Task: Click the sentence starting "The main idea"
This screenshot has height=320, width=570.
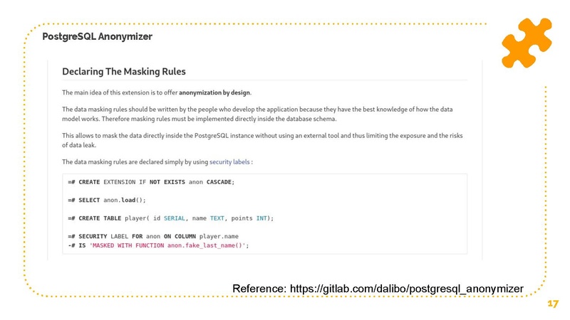Action: coord(157,92)
